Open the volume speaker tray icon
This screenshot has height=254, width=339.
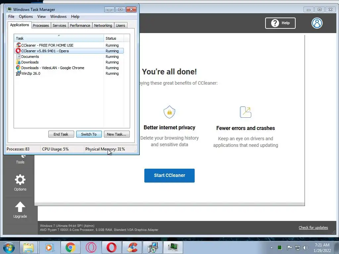pyautogui.click(x=306, y=247)
